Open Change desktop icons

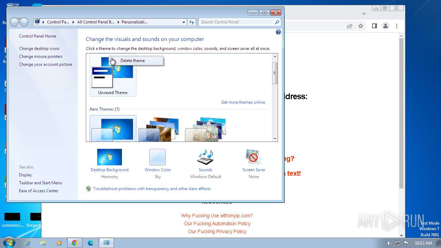click(x=39, y=49)
